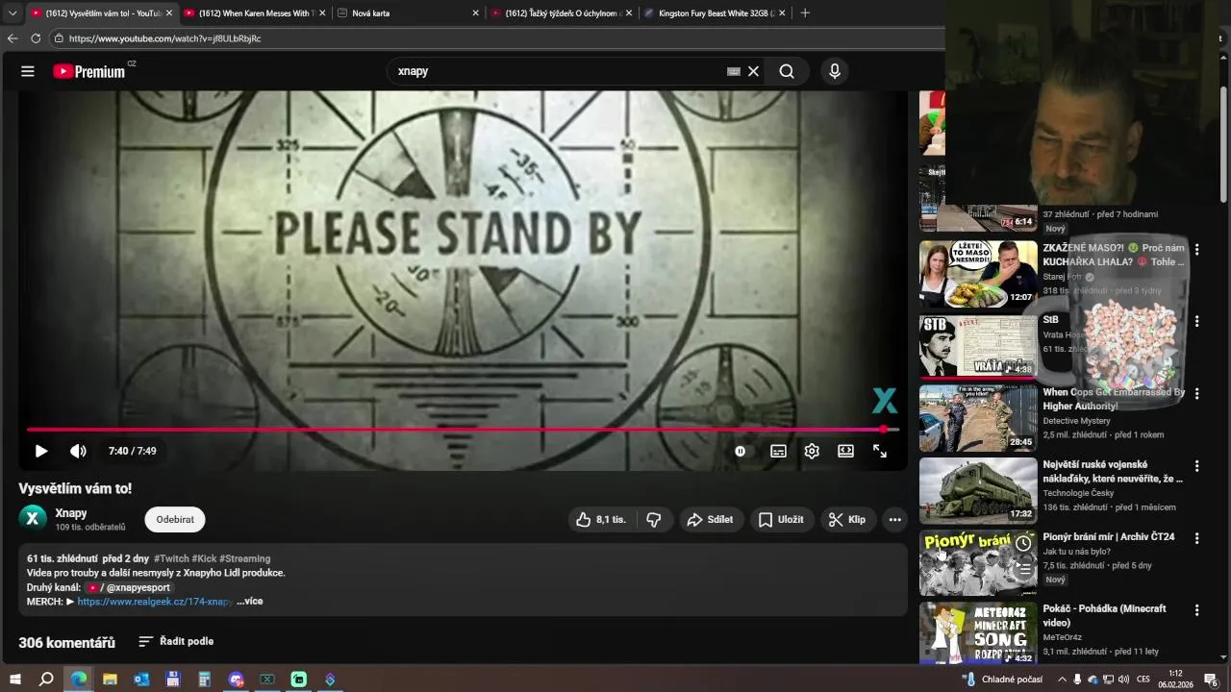Image resolution: width=1231 pixels, height=692 pixels.
Task: Subscribe with the Odebírat button
Action: point(175,519)
